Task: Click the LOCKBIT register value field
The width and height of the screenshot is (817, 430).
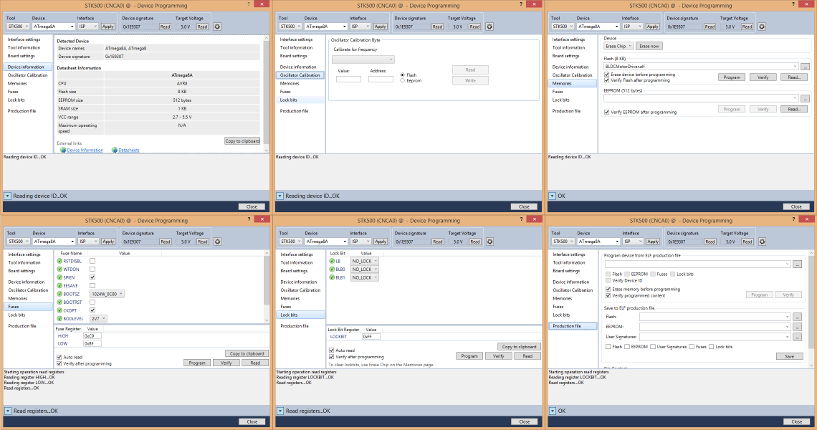Action: pos(371,337)
